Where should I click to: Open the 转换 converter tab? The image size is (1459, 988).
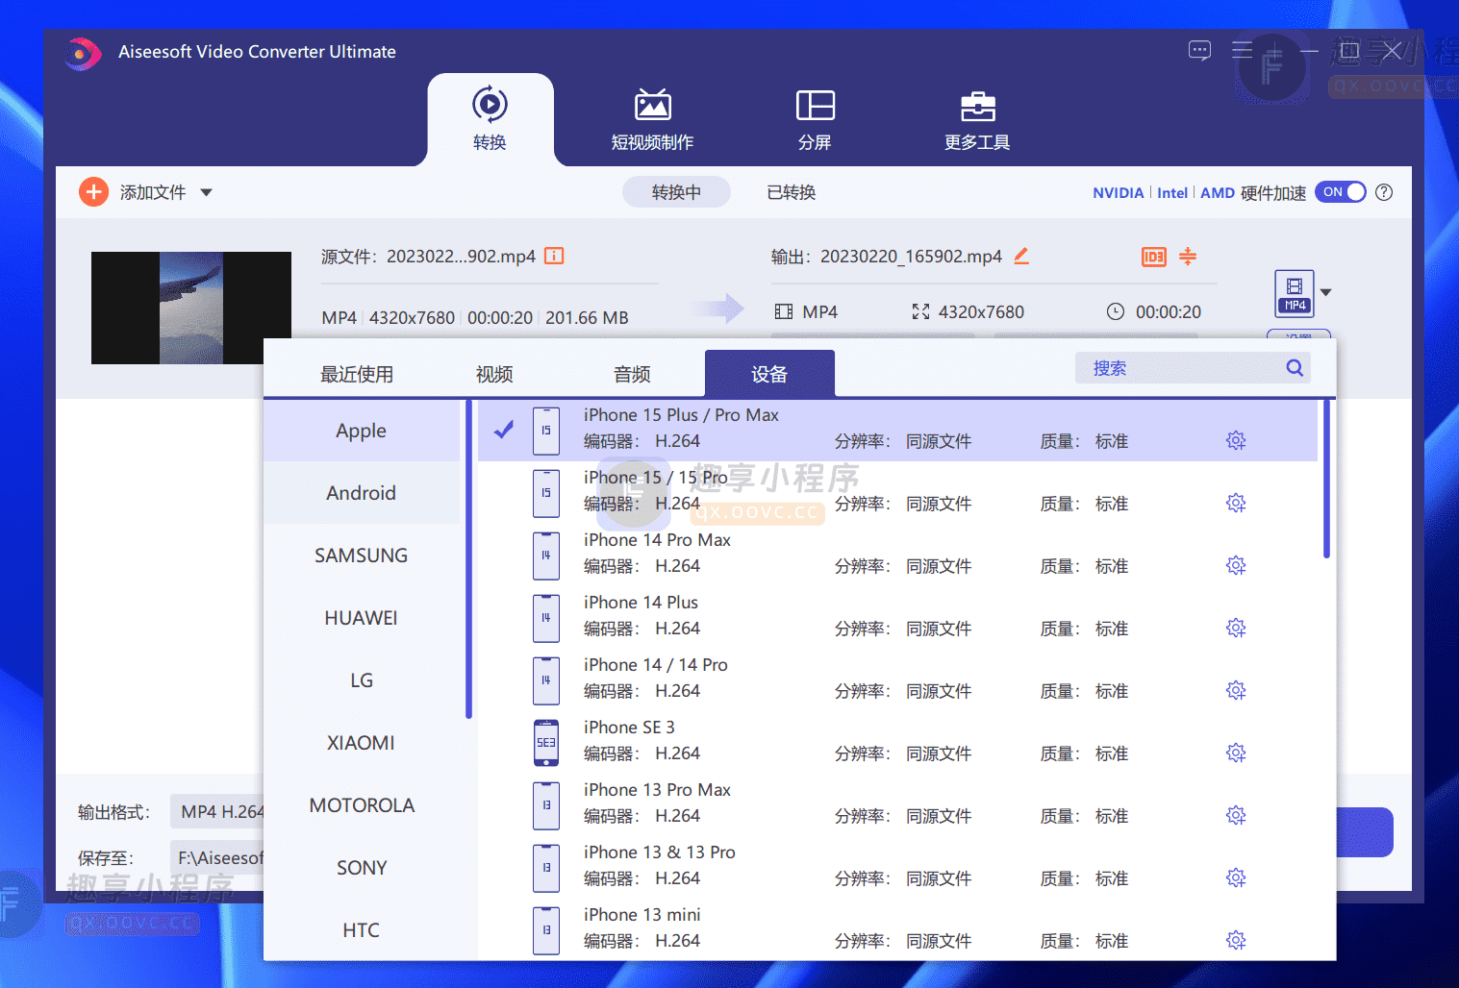[x=490, y=119]
